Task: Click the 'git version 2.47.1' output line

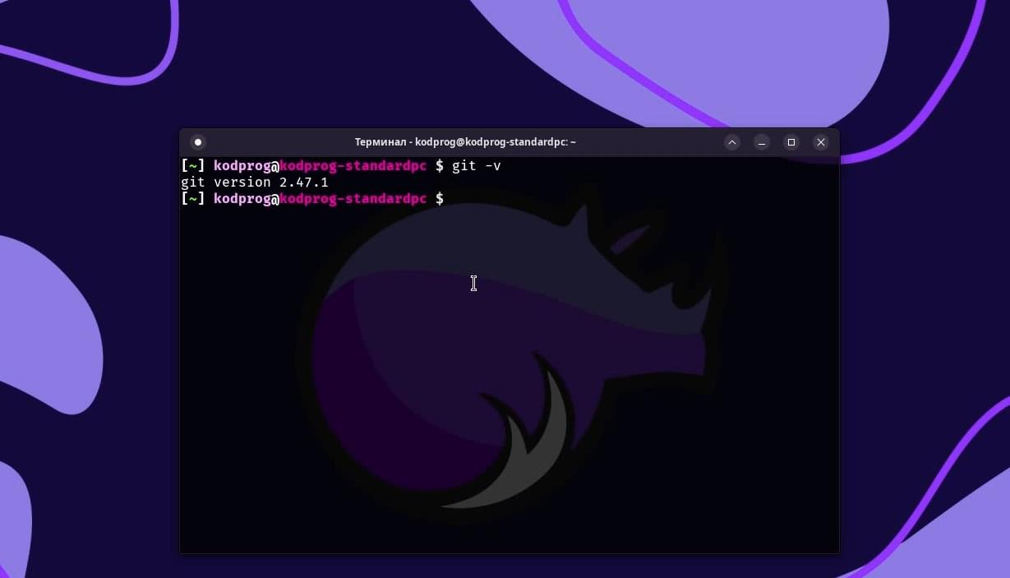Action: pos(255,183)
